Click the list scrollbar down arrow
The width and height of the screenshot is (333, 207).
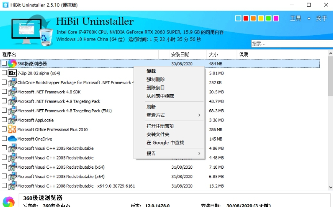330,187
